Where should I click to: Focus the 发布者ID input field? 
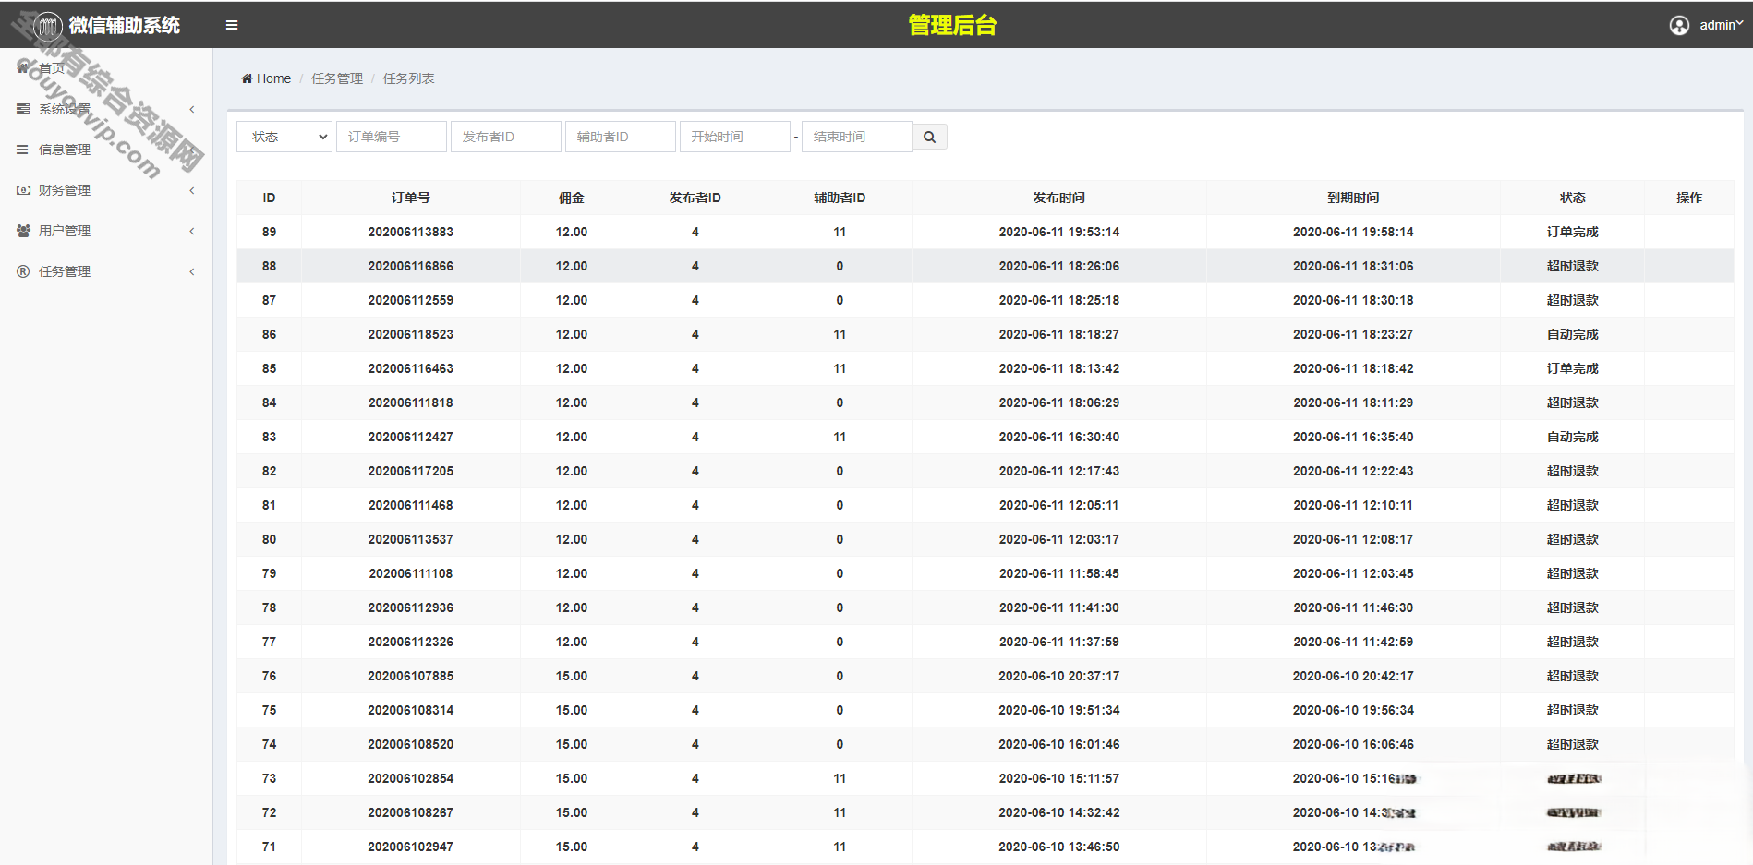pyautogui.click(x=506, y=137)
